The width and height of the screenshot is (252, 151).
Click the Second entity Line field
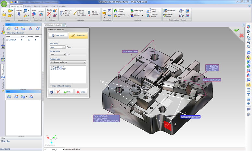click(76, 55)
